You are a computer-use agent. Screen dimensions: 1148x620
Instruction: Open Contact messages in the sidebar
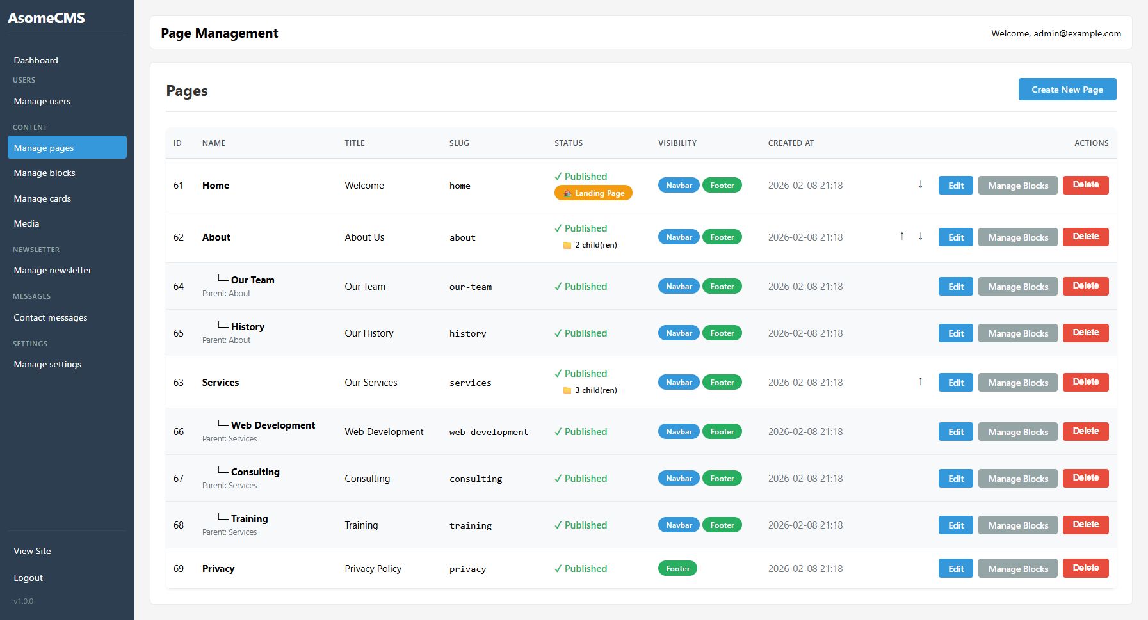point(51,317)
